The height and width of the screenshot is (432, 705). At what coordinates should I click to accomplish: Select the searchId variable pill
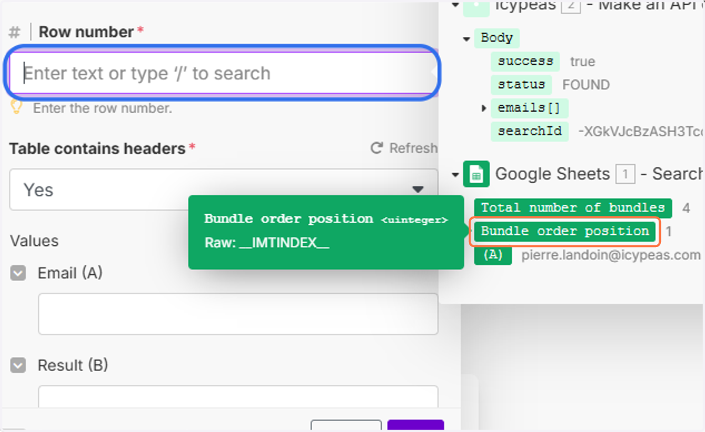[x=529, y=131]
